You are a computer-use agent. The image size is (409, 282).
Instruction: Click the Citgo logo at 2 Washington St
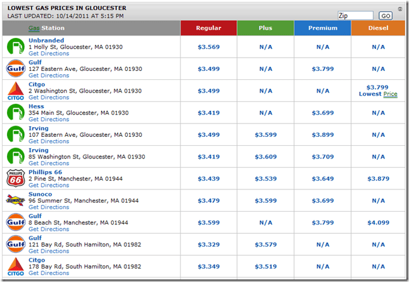pyautogui.click(x=15, y=91)
